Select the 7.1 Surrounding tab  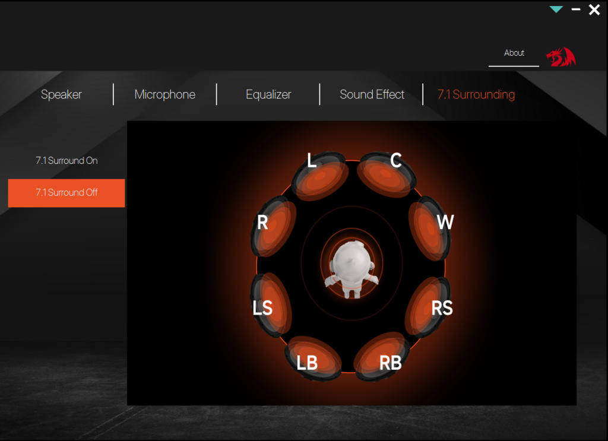[x=476, y=94]
